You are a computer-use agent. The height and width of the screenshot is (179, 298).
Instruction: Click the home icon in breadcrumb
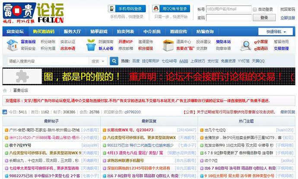5,90
